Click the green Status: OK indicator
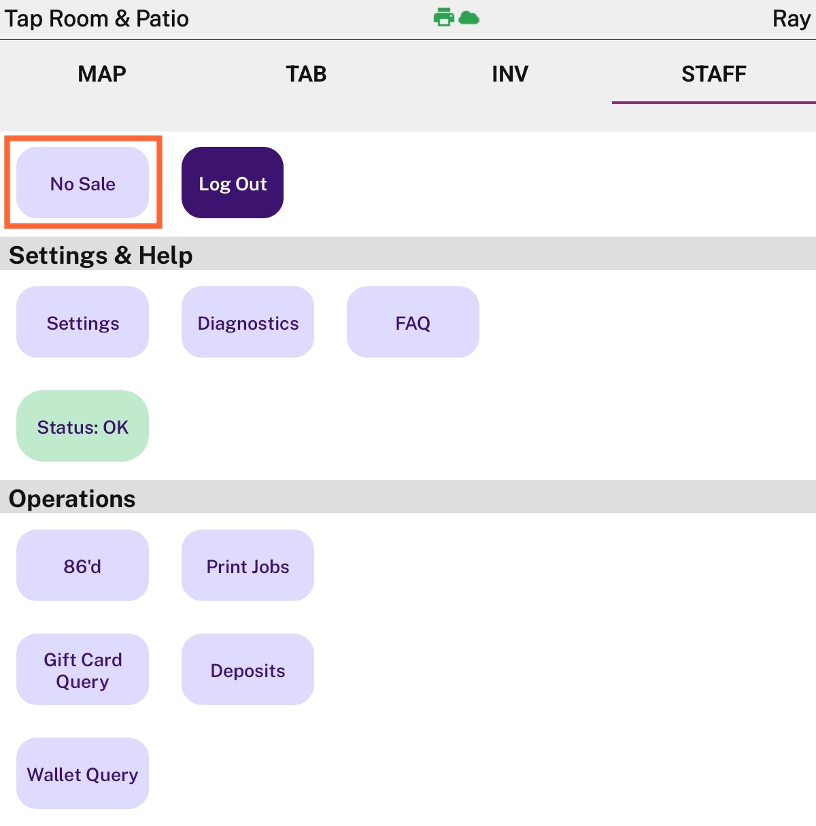The height and width of the screenshot is (826, 816). (82, 426)
